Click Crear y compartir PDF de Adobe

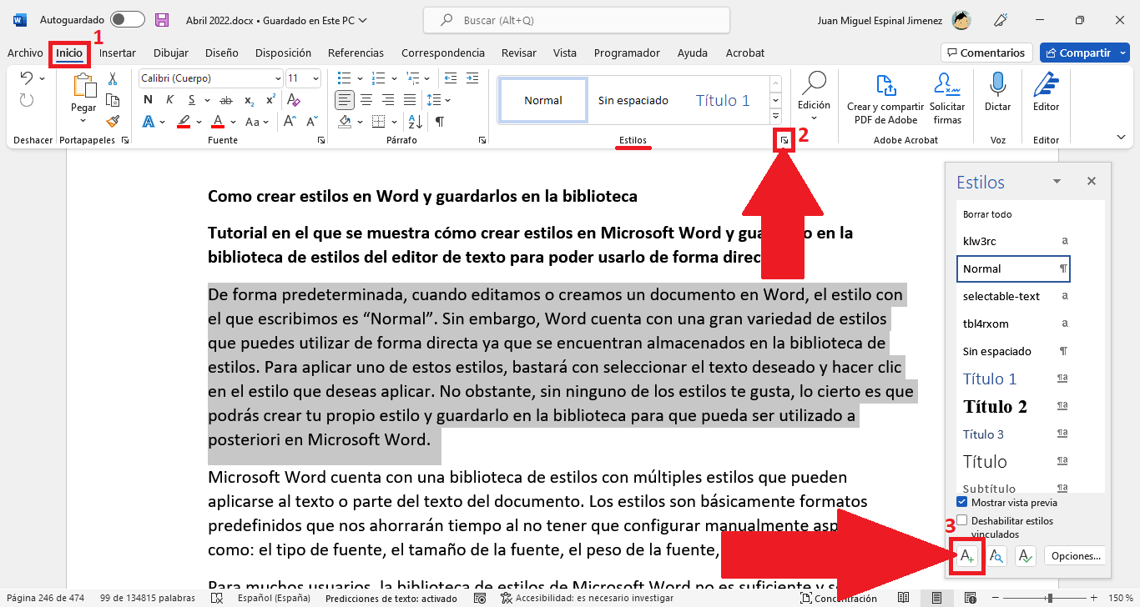[885, 98]
